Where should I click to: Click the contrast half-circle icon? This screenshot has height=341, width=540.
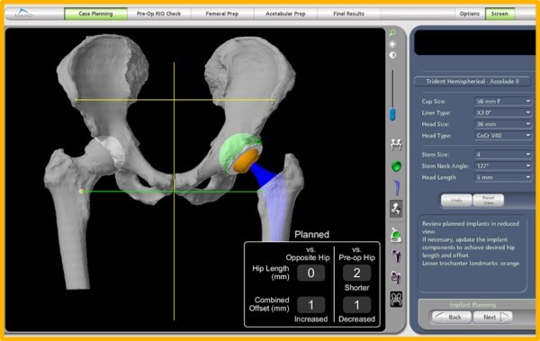point(392,55)
